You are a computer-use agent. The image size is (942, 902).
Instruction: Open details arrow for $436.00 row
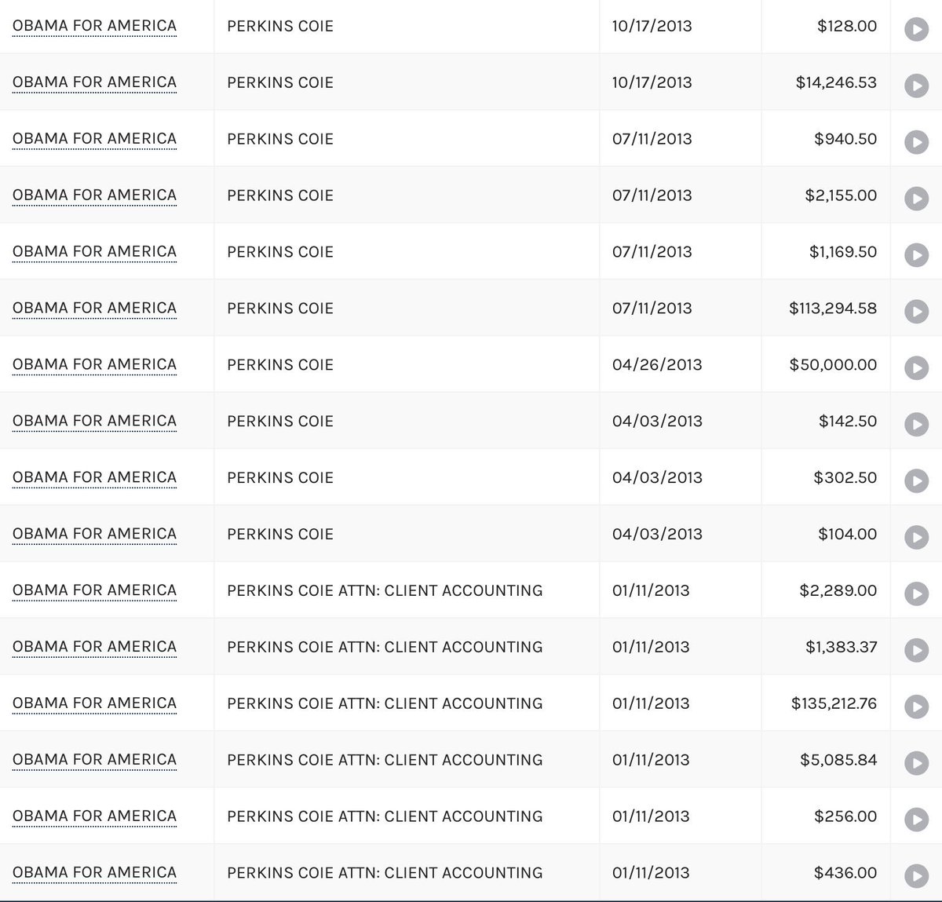[x=916, y=877]
